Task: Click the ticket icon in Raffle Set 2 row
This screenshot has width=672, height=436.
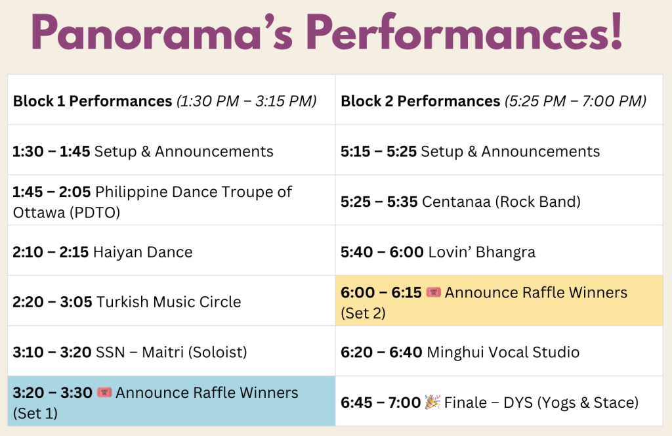Action: (432, 292)
